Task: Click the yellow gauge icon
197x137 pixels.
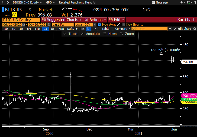Action: click(x=14, y=15)
